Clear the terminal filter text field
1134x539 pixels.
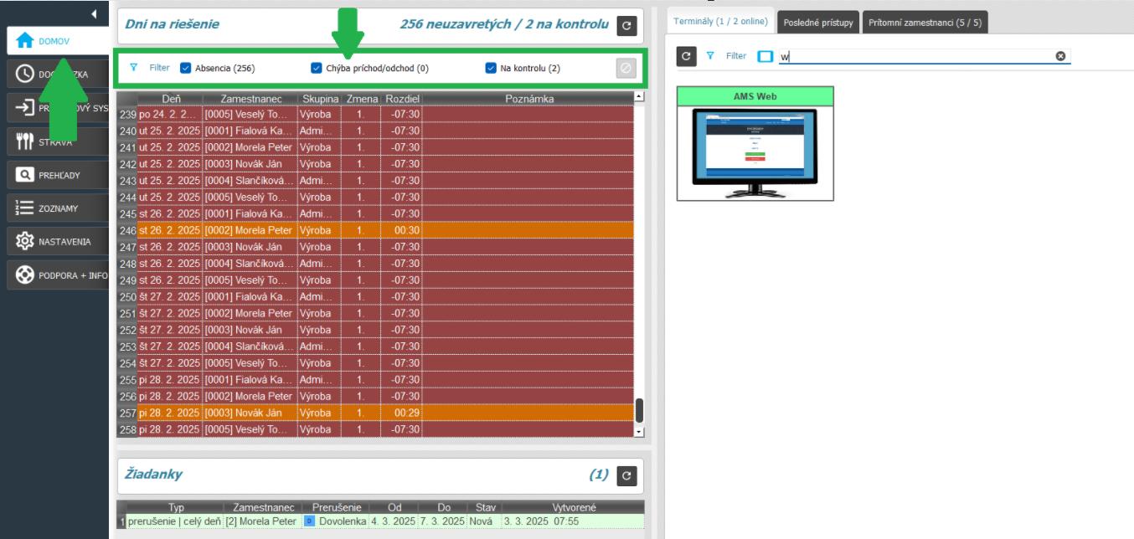click(1060, 56)
